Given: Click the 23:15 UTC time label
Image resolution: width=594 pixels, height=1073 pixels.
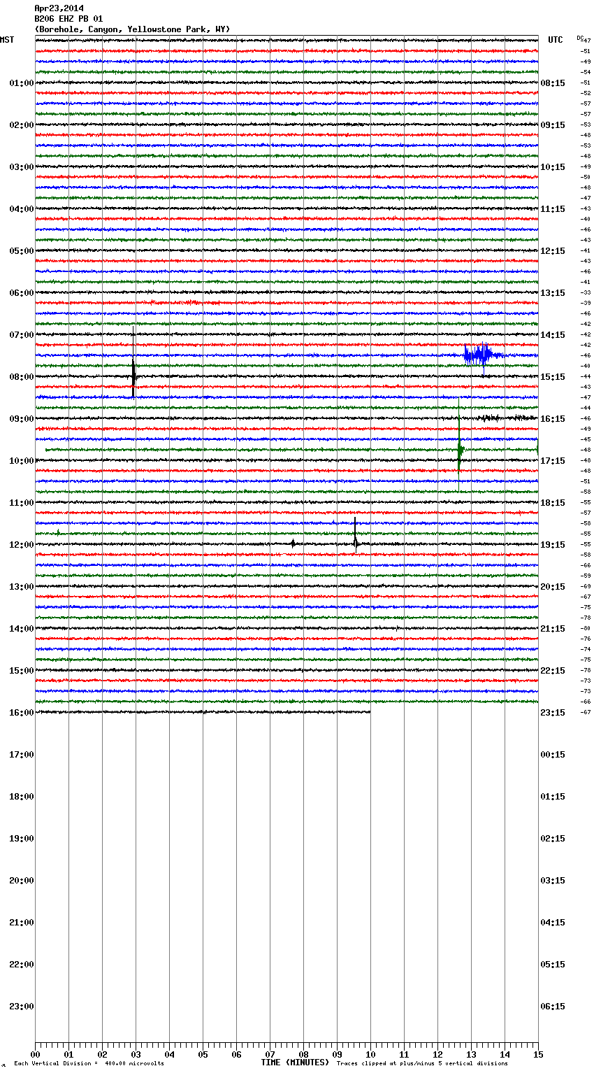Looking at the screenshot, I should pos(553,713).
